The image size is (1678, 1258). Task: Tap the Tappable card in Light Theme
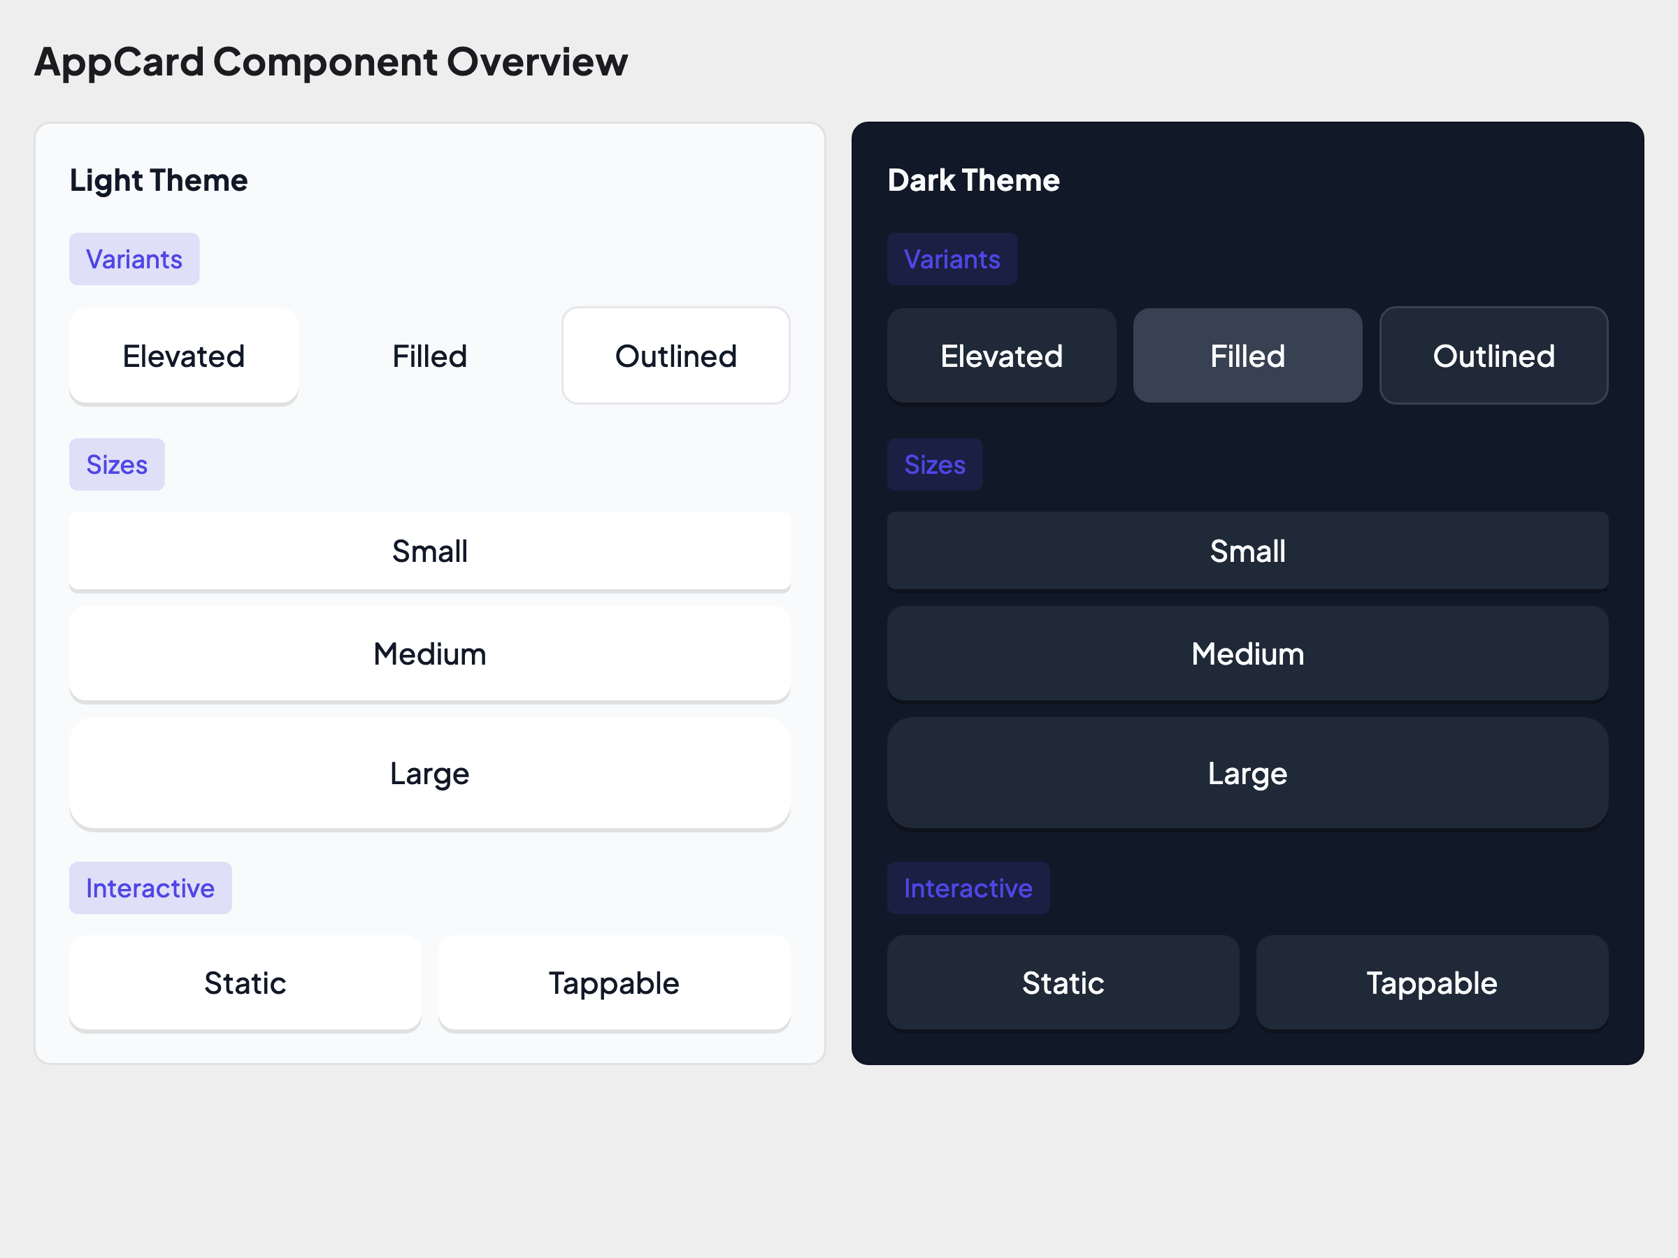(614, 982)
